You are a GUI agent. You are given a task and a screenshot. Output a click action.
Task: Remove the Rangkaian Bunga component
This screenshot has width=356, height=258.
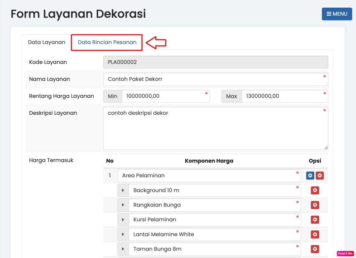coord(315,205)
